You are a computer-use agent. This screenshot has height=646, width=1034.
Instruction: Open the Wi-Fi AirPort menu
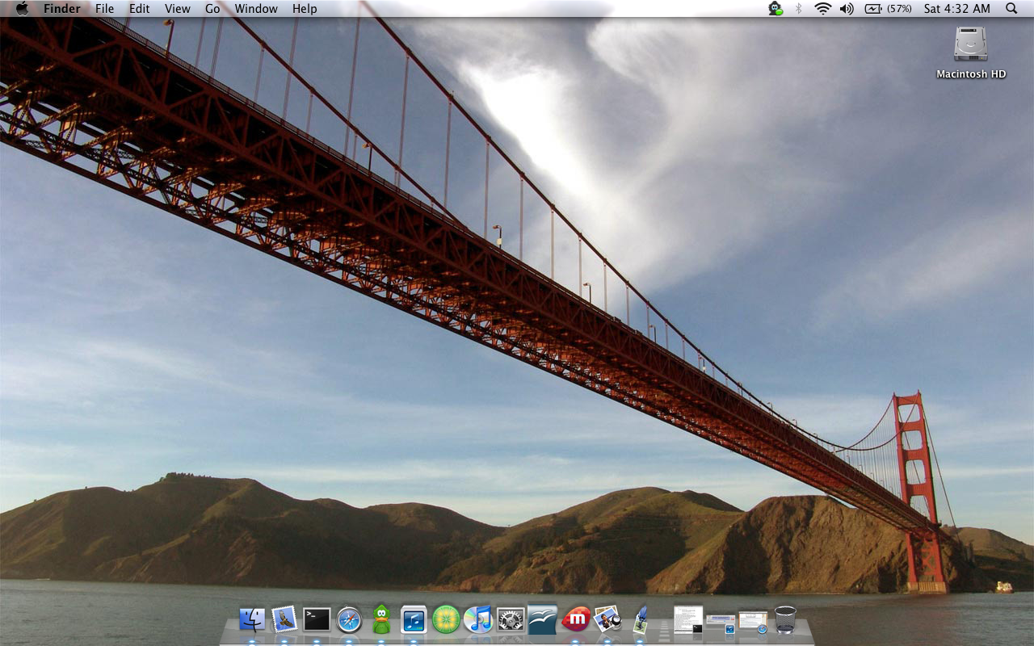pyautogui.click(x=822, y=8)
